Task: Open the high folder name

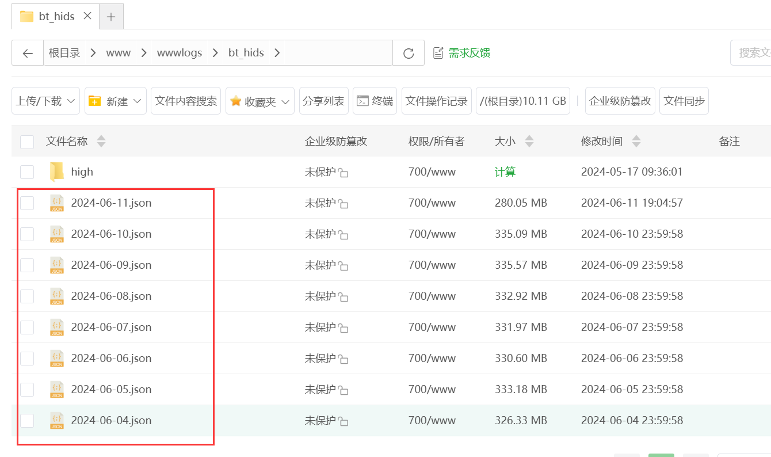Action: click(x=82, y=172)
